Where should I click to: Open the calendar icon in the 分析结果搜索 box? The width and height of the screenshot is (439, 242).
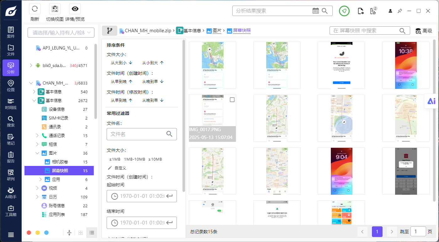[x=316, y=11]
